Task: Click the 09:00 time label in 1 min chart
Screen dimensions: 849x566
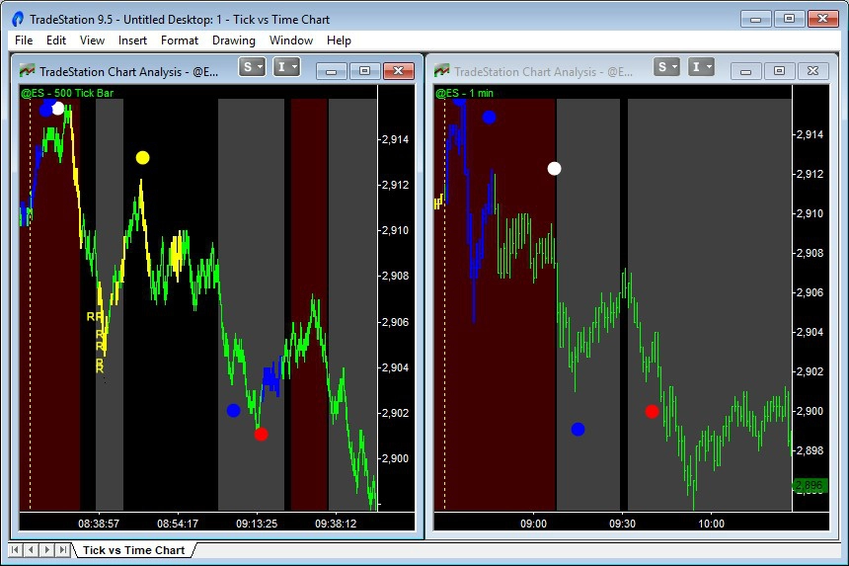Action: (x=533, y=524)
